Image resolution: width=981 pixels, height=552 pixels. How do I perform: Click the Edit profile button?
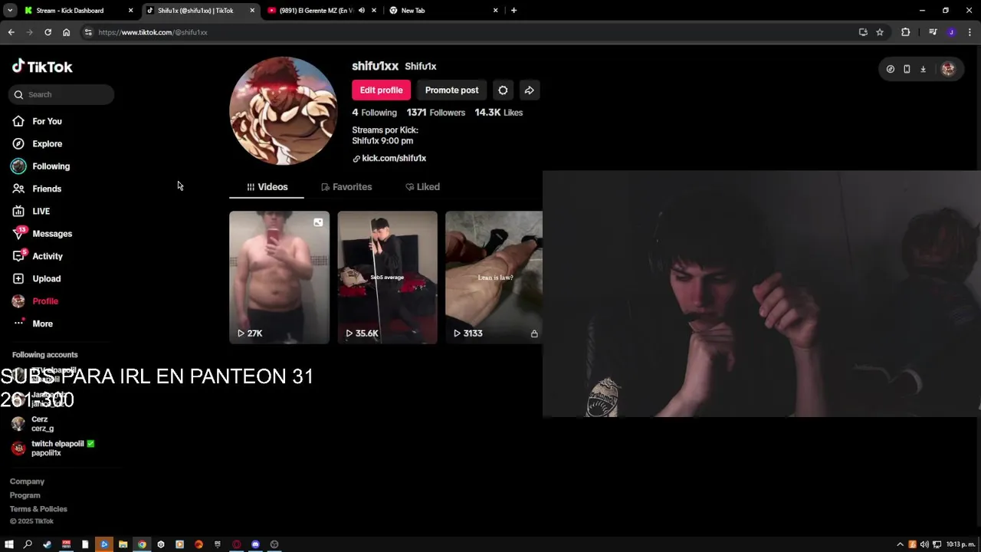tap(381, 90)
